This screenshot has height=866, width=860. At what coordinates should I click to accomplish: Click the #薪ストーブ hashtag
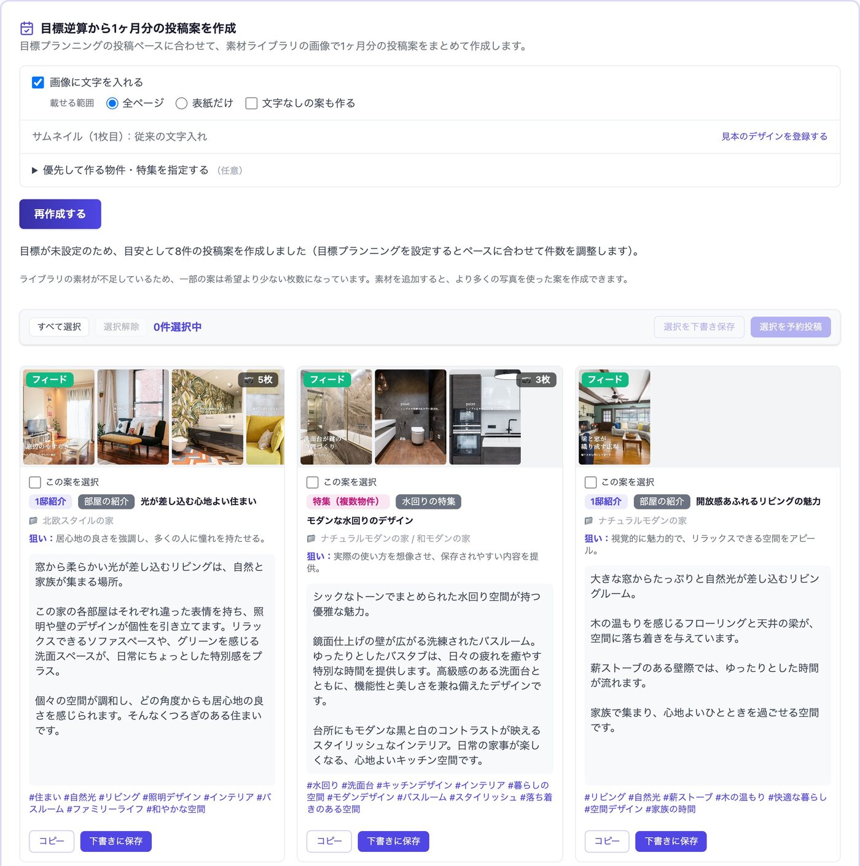688,797
